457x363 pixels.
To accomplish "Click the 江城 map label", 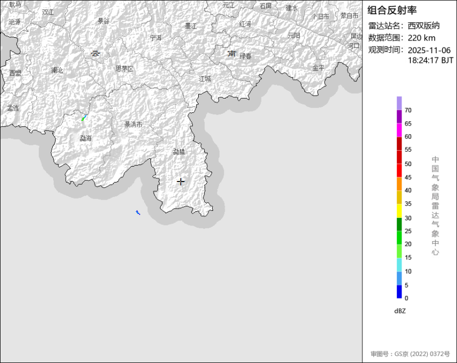I will click(x=205, y=79).
